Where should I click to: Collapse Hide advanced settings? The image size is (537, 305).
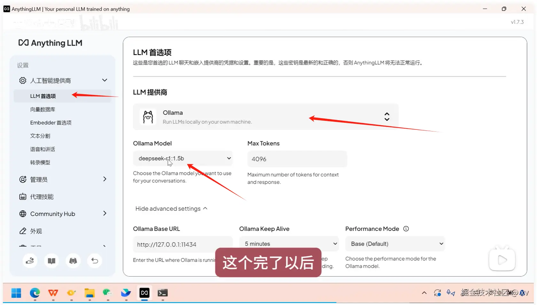tap(172, 209)
